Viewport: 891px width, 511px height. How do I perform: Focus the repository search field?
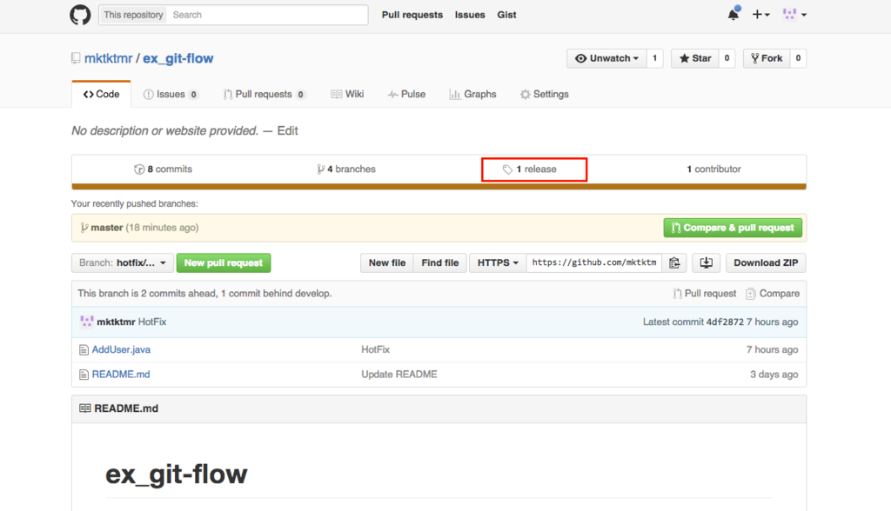[x=267, y=15]
